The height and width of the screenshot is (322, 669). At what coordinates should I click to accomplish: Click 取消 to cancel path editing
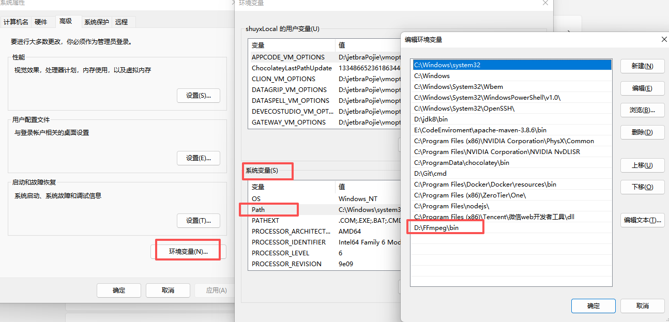coord(642,305)
